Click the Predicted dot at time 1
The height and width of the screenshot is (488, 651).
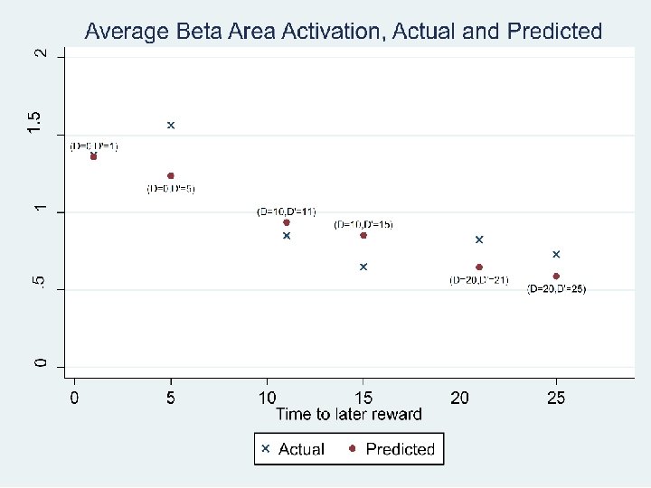(x=93, y=156)
